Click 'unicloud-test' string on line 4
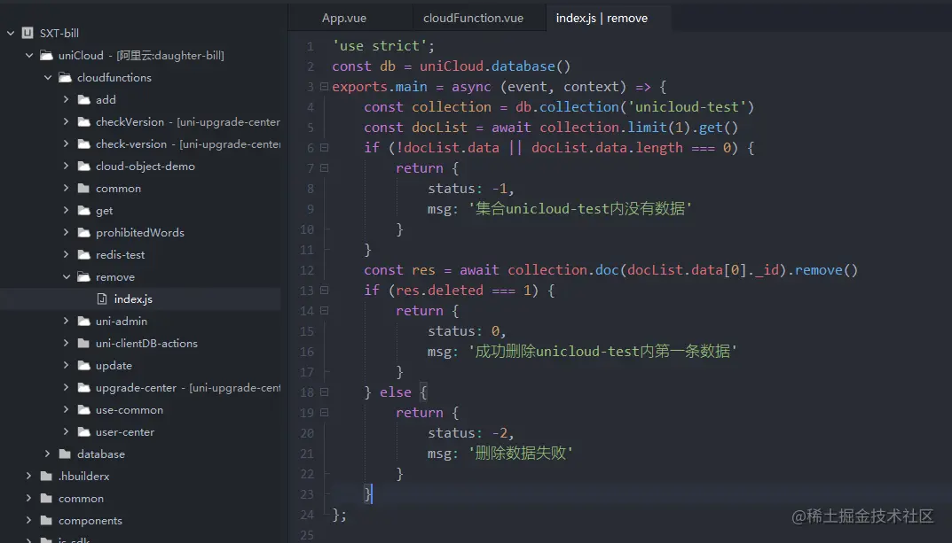 tap(687, 107)
